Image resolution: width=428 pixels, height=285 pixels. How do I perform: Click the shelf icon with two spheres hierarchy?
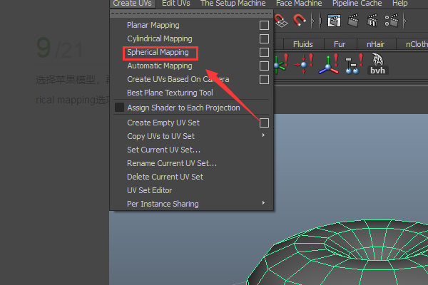[x=354, y=64]
